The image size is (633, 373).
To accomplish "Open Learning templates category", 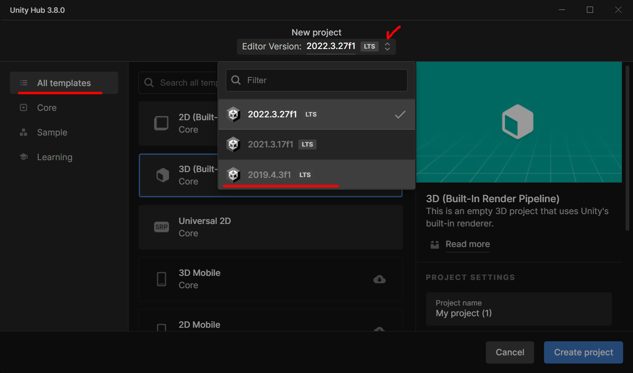I will (x=64, y=157).
